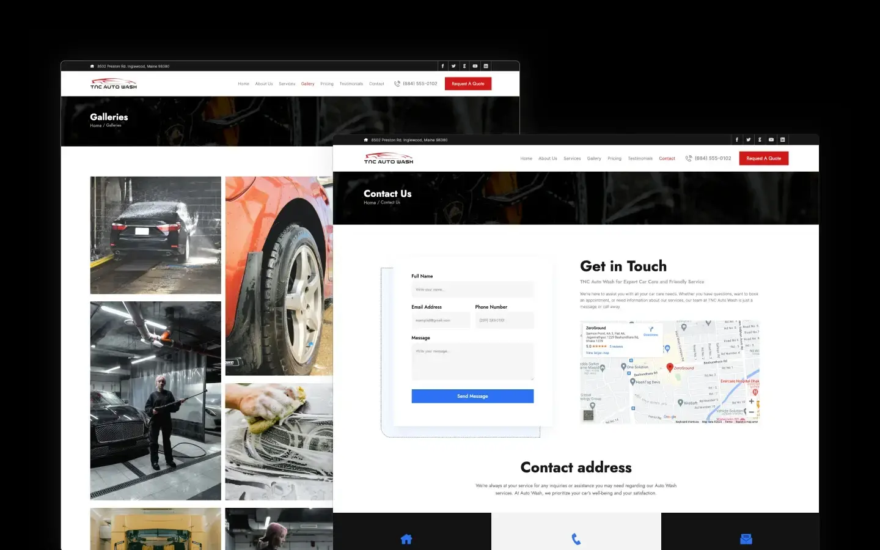Click Home breadcrumb under Contact Us heading
880x550 pixels.
(370, 203)
